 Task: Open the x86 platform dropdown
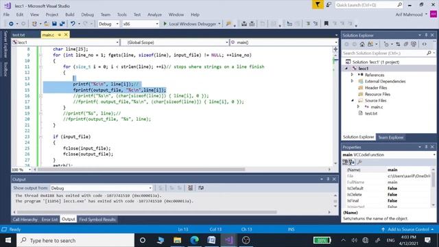(x=141, y=24)
